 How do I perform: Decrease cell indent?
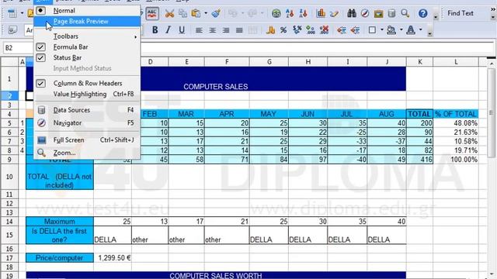click(342, 30)
